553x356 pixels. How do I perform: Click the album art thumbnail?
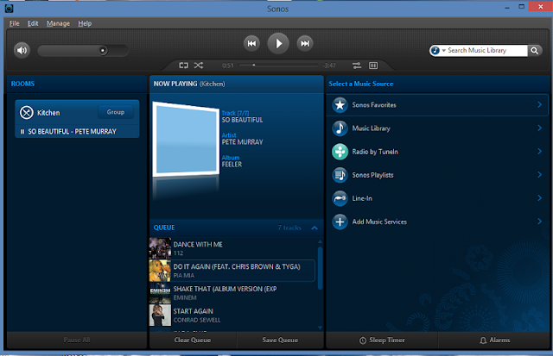(x=186, y=140)
